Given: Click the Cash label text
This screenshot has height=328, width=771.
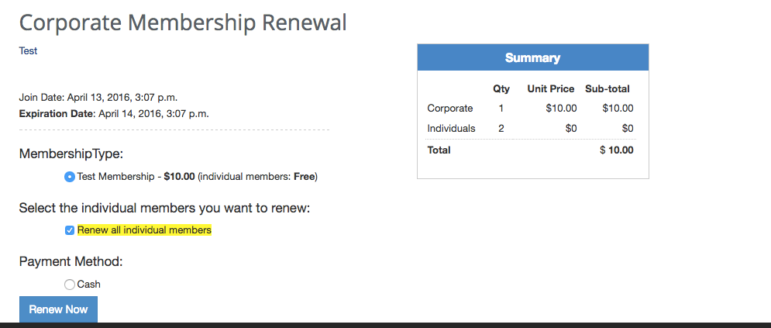Looking at the screenshot, I should point(89,285).
